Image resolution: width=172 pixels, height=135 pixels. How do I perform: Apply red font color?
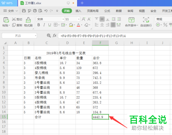[x=78, y=25]
